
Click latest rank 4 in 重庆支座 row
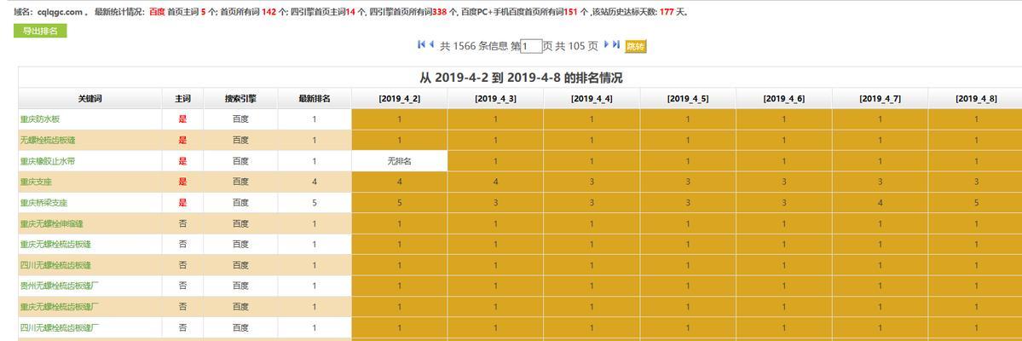pos(315,182)
